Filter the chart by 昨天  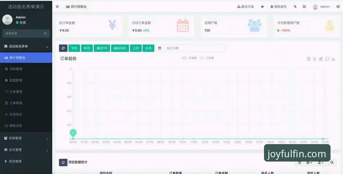(x=87, y=48)
